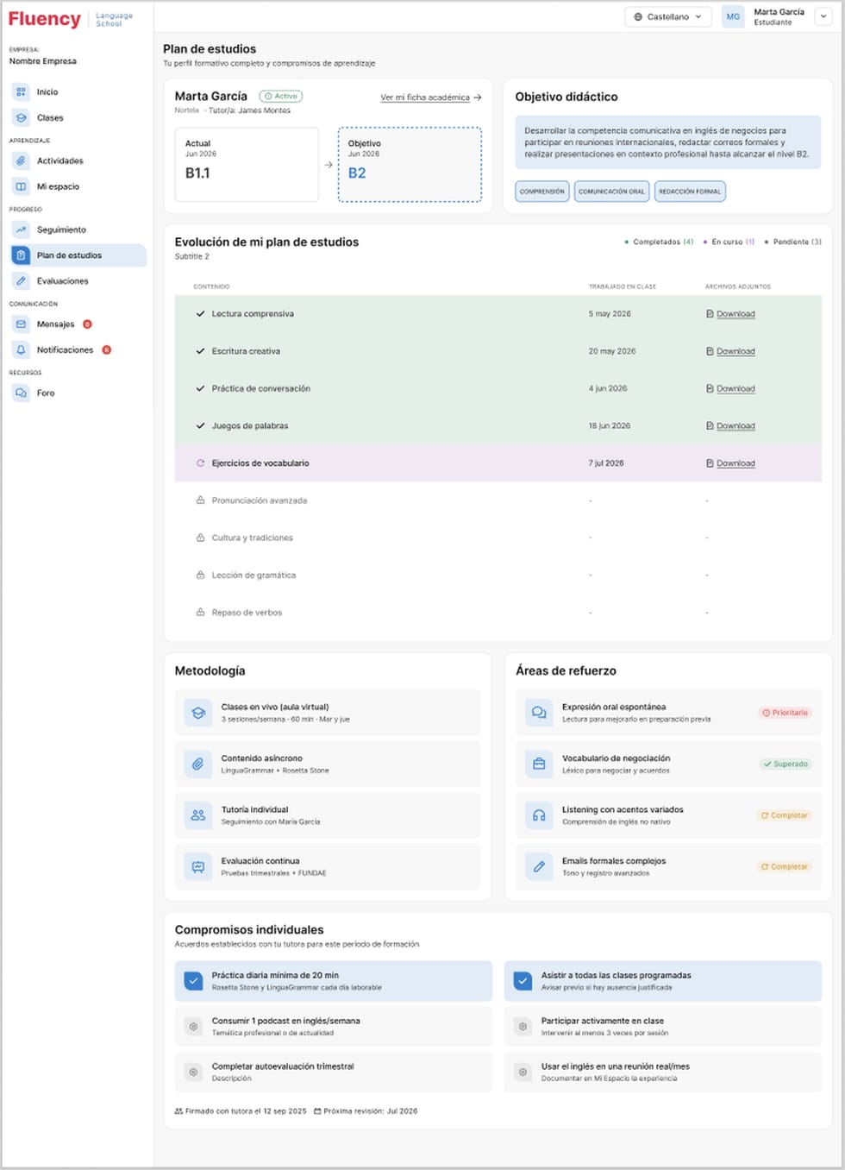Open Mensajes from the sidebar
This screenshot has width=845, height=1170.
[x=78, y=324]
